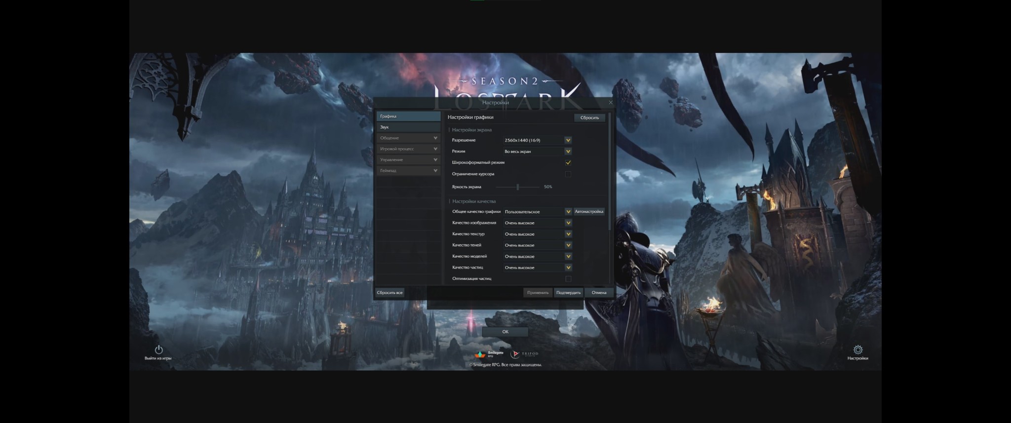Click the settings panel vertical scrollbar
Screen dimensions: 1011x423
click(610, 172)
